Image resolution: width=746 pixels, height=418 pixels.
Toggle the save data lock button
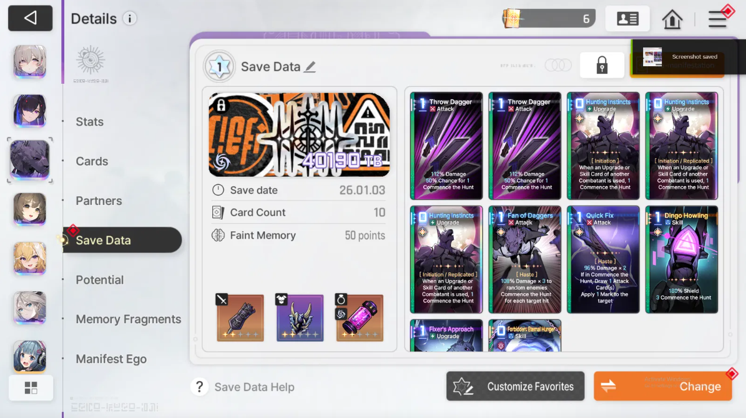point(602,65)
